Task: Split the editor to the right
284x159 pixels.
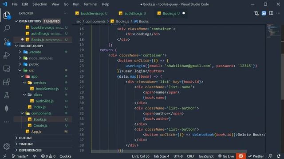Action: tap(271, 13)
